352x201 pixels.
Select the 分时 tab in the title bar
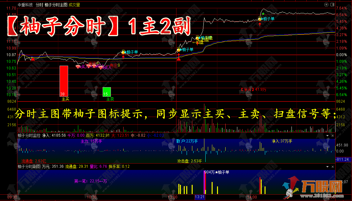pos(38,5)
